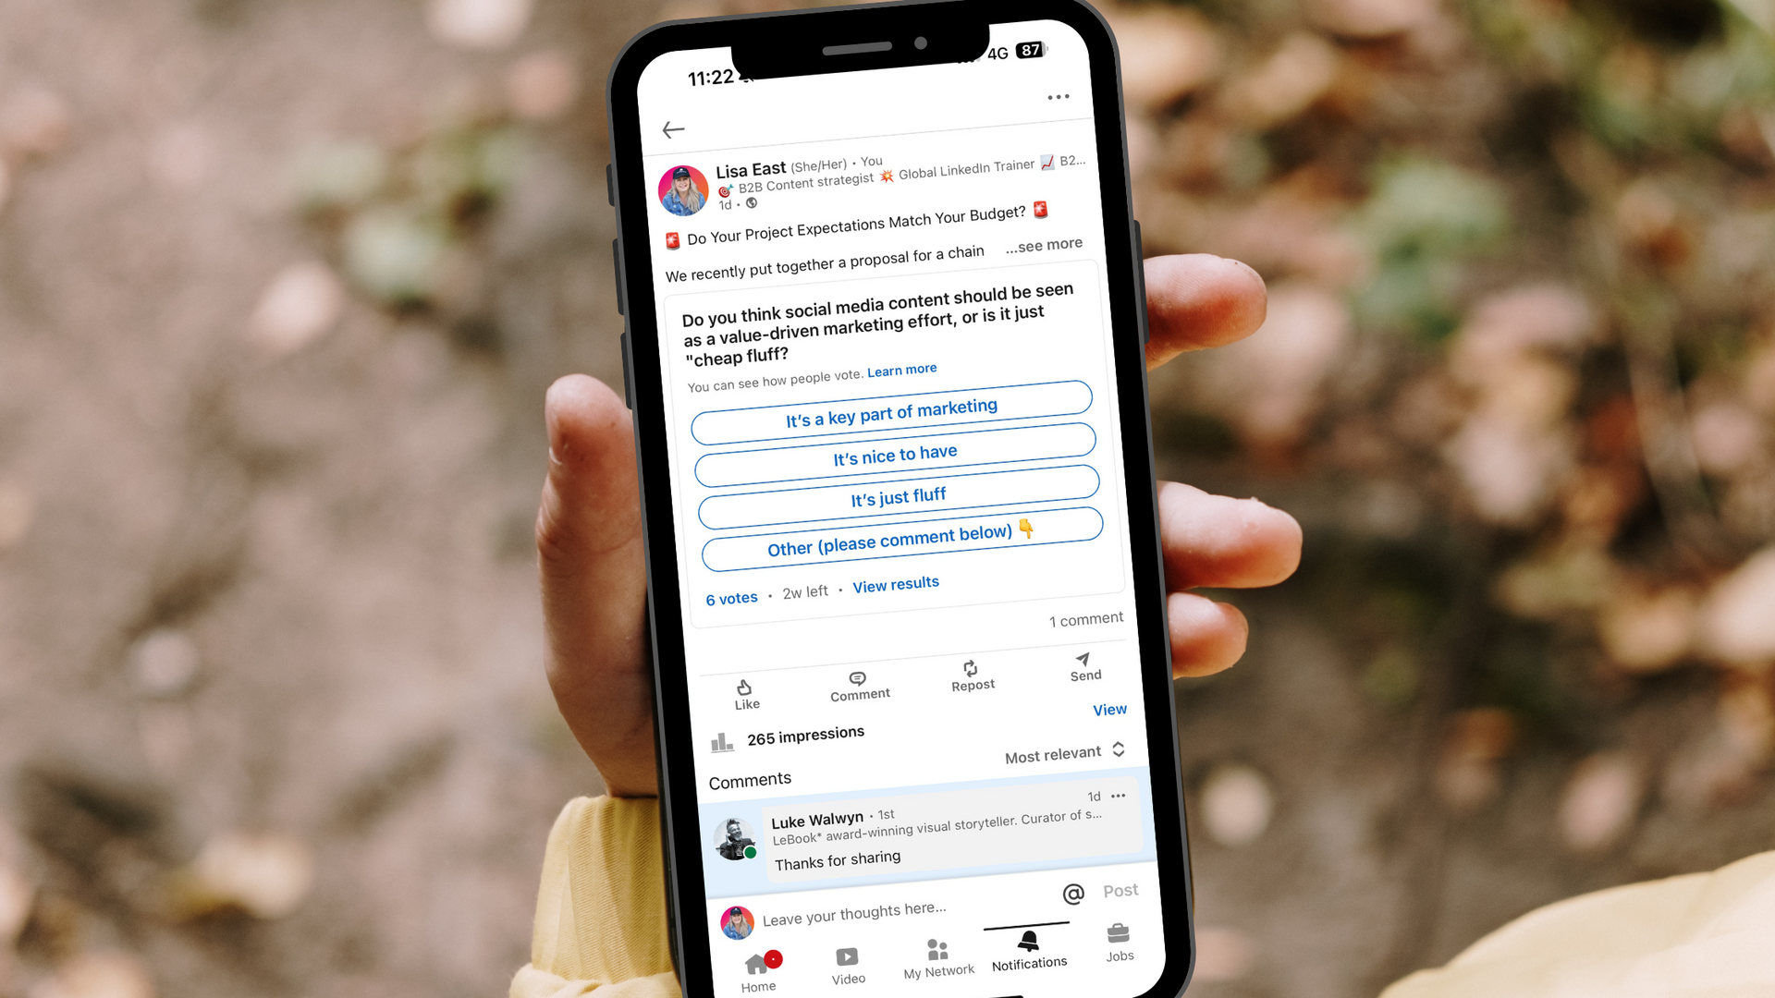Tap the Comment icon on the post
This screenshot has height=998, width=1775.
pyautogui.click(x=857, y=680)
